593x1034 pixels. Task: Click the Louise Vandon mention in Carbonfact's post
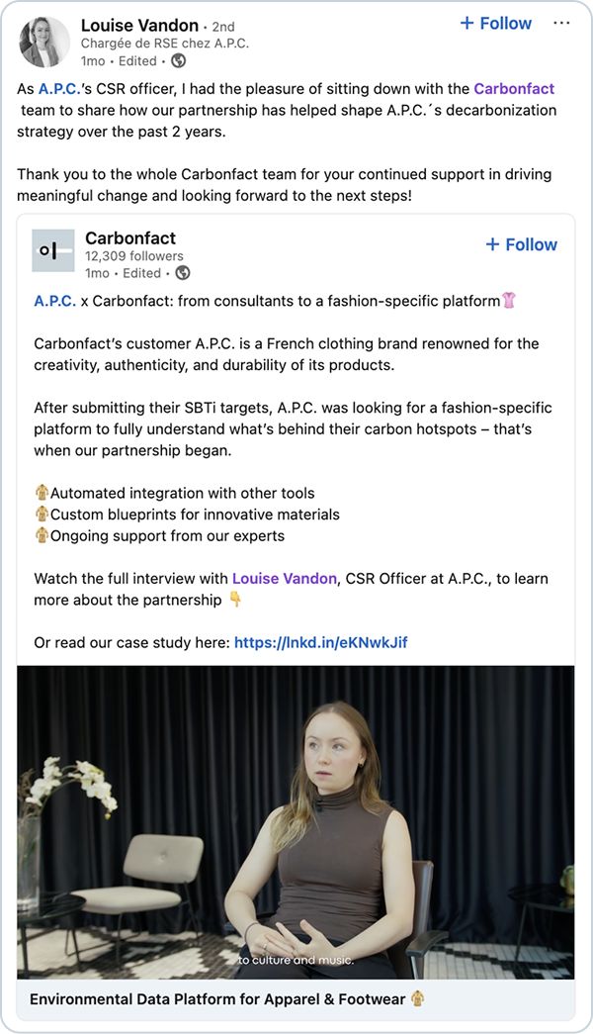[284, 578]
